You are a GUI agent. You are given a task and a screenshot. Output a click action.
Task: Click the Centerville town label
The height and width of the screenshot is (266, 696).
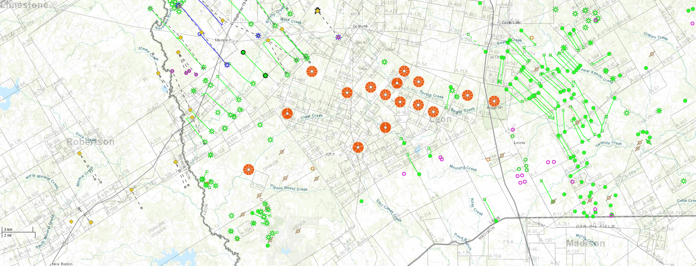click(511, 23)
